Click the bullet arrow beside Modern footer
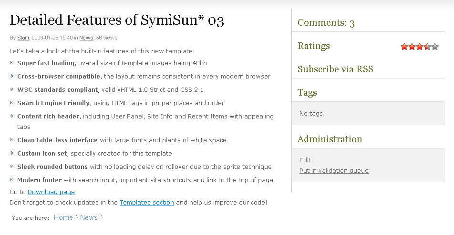This screenshot has width=454, height=235. (12, 180)
